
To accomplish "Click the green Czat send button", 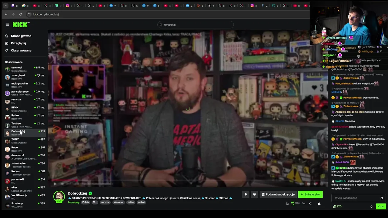I will (x=381, y=206).
